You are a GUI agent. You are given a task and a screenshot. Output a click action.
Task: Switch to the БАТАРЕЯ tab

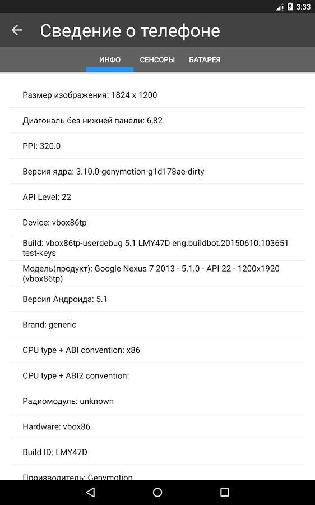(205, 60)
